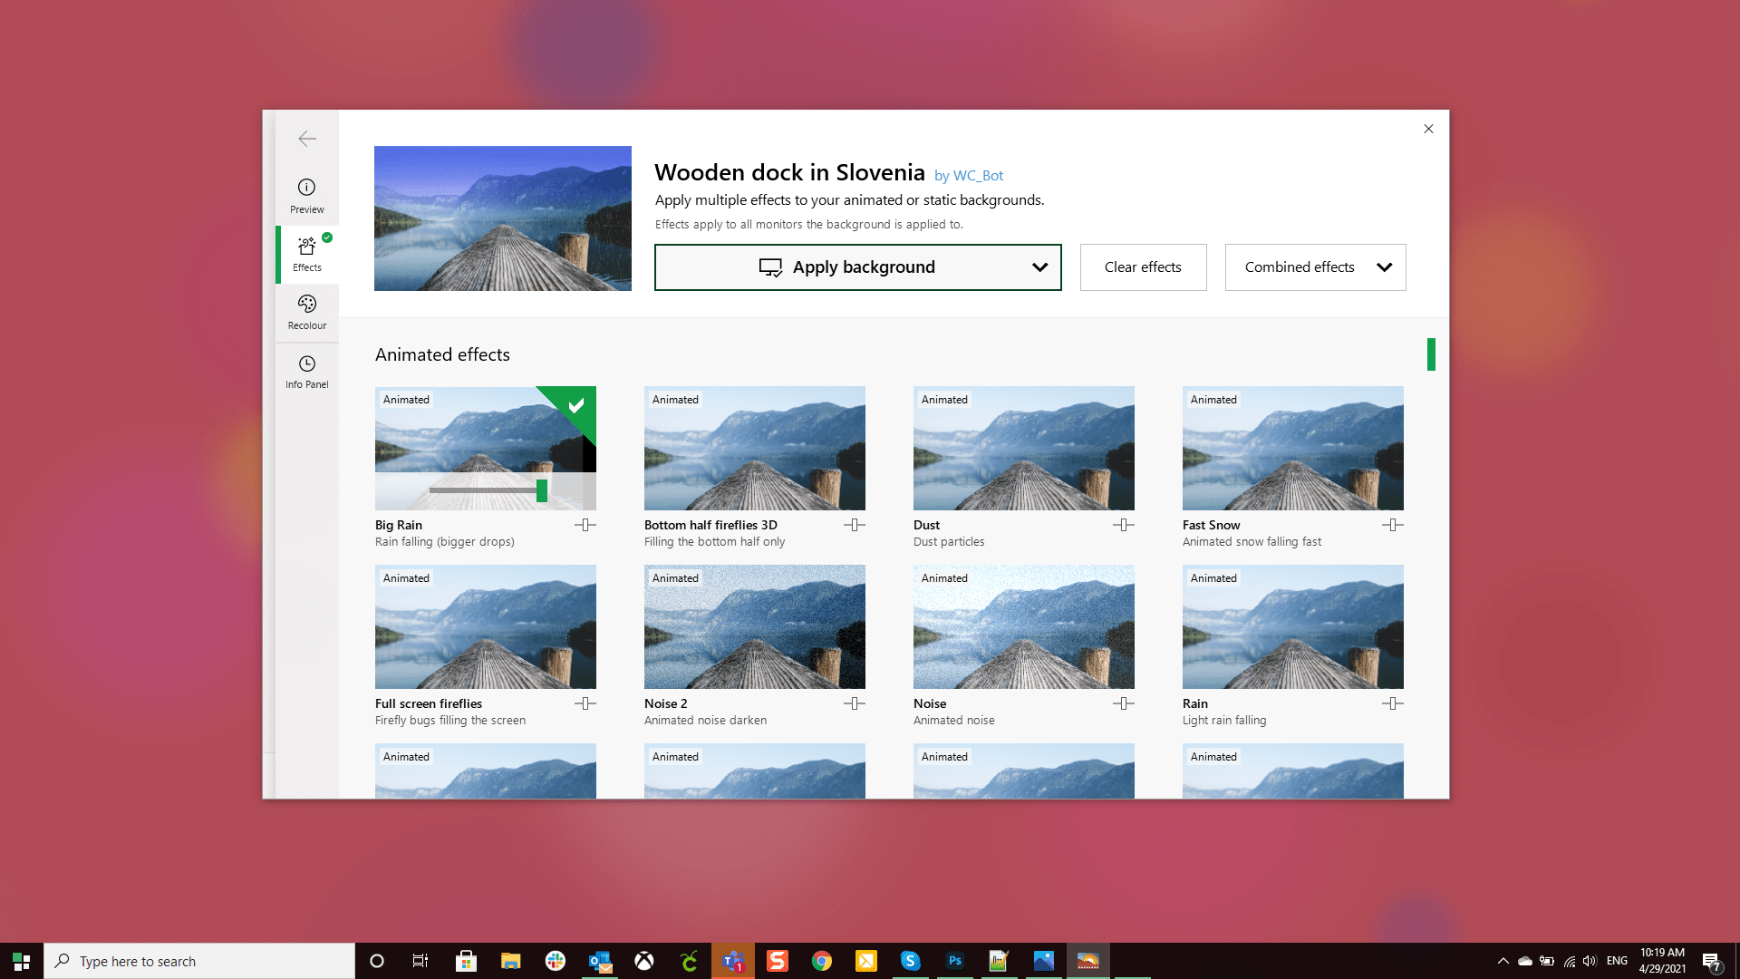The width and height of the screenshot is (1740, 979).
Task: Enable the Full screen fireflies effect
Action: coord(486,626)
